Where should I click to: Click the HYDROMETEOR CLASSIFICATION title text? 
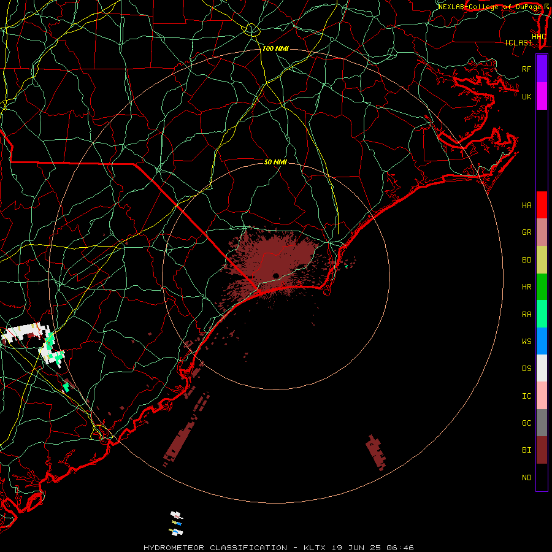click(x=215, y=548)
